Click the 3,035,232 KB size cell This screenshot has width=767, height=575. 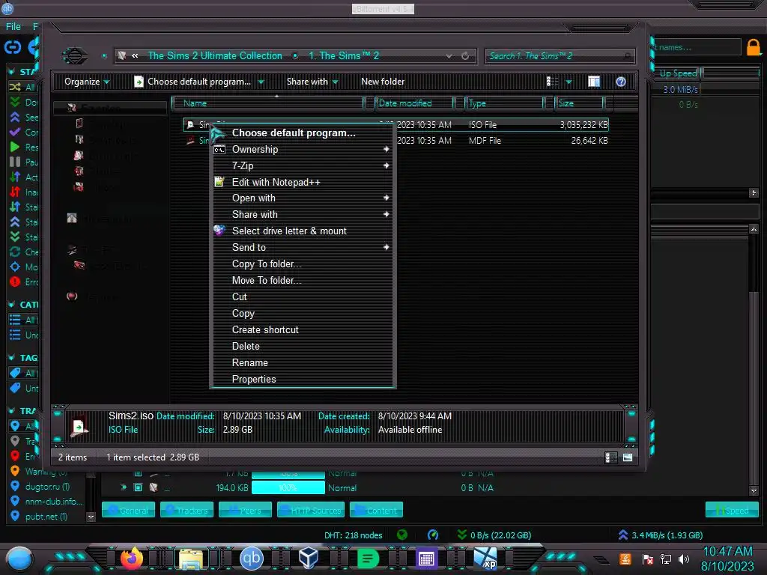point(583,125)
